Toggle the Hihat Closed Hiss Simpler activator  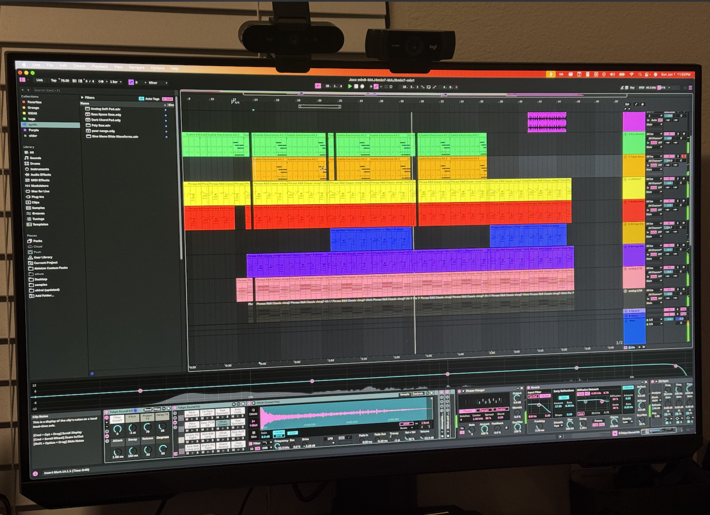coord(249,403)
